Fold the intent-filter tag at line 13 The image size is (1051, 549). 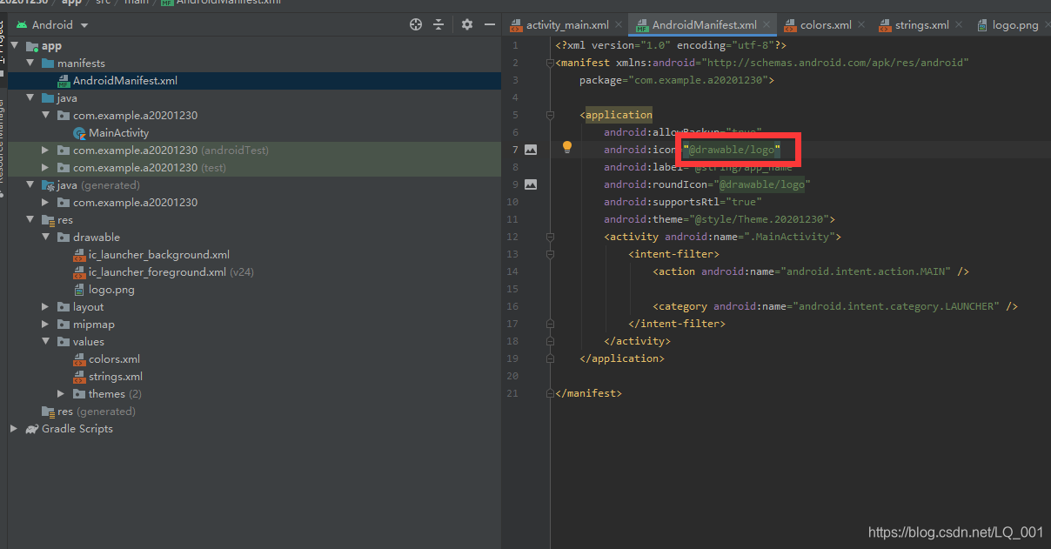[549, 254]
